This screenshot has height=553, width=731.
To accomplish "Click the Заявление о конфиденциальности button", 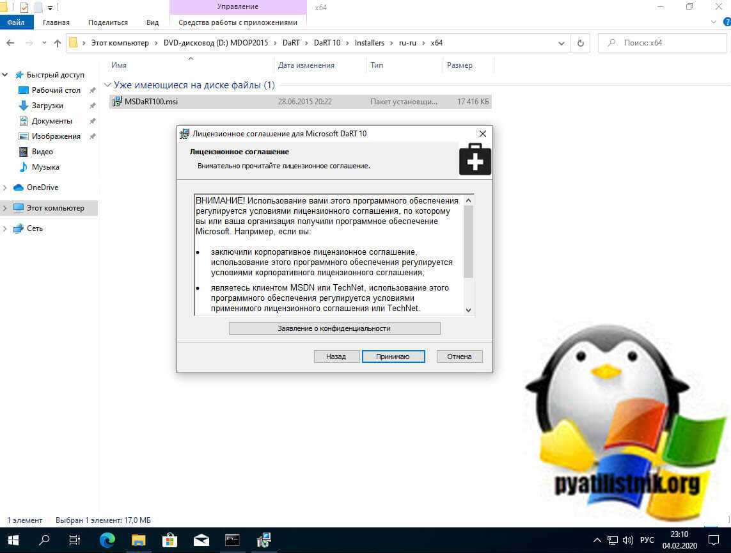I will [334, 328].
